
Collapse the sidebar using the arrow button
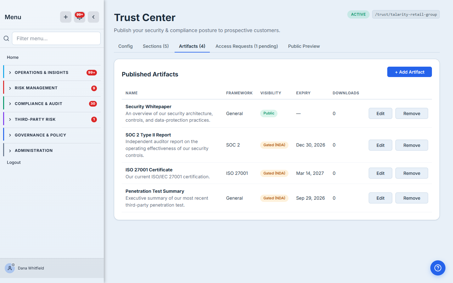click(x=93, y=17)
